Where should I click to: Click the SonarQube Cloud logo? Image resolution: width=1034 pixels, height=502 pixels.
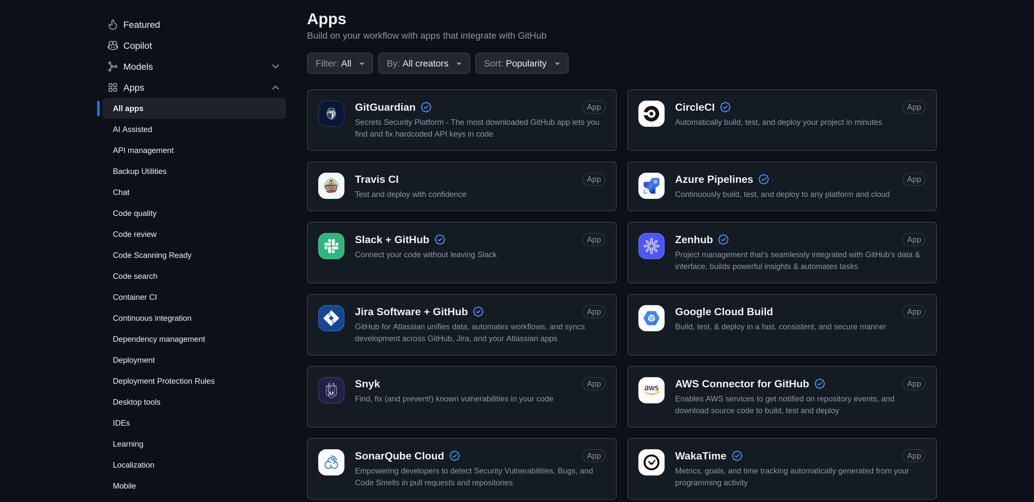point(331,463)
